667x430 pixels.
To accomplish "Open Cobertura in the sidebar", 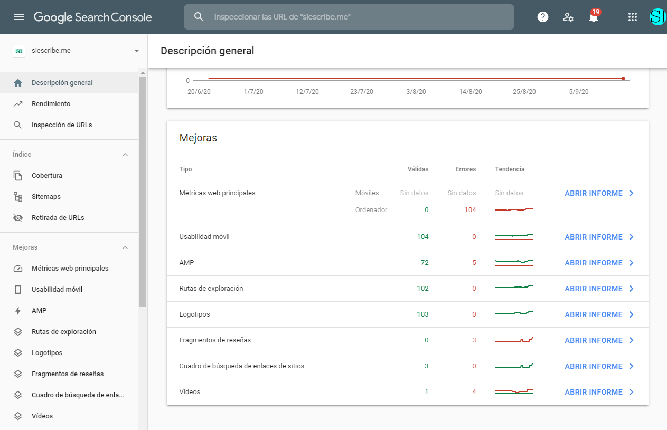I will [x=69, y=176].
